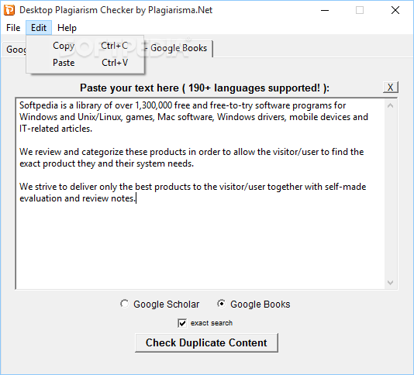Close the Plagiarism Checker window
Image resolution: width=414 pixels, height=375 pixels.
click(395, 11)
